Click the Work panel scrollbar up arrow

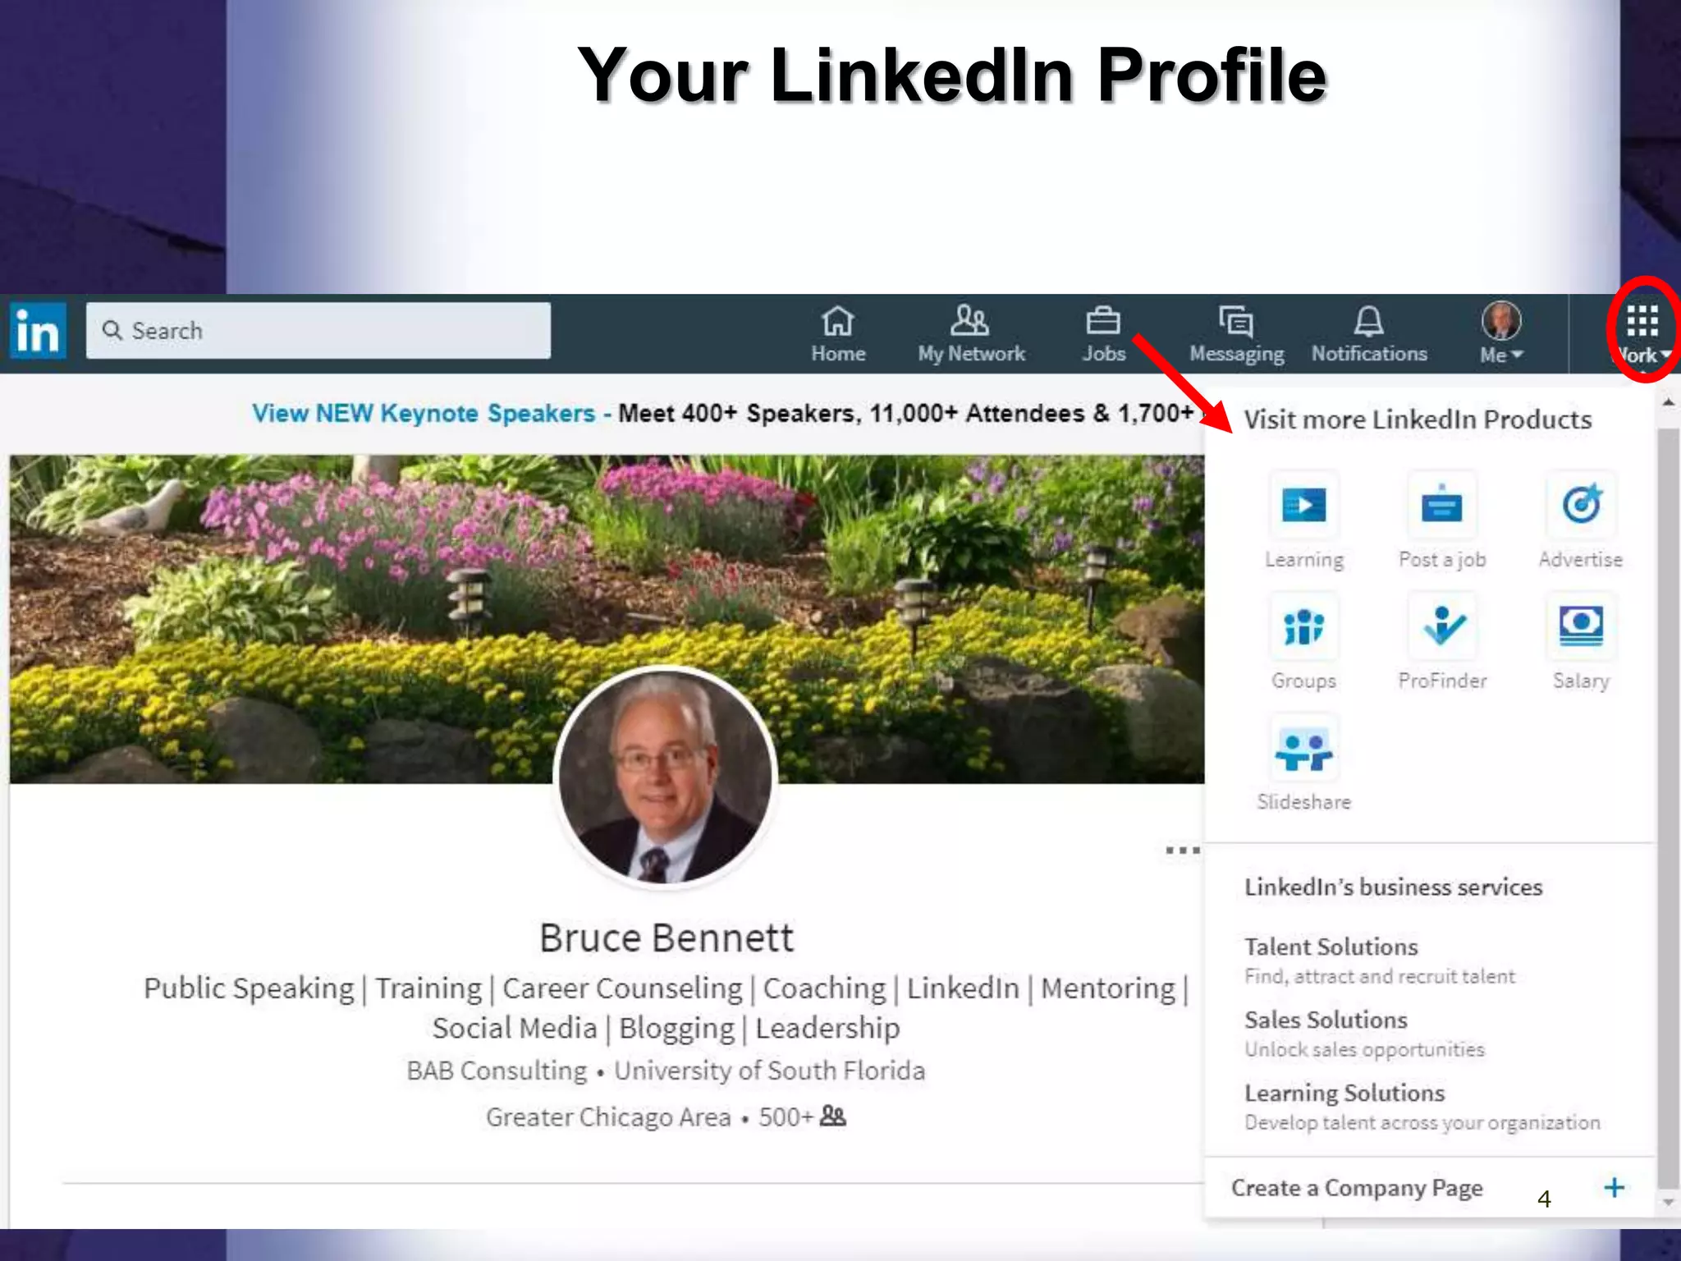coord(1668,402)
